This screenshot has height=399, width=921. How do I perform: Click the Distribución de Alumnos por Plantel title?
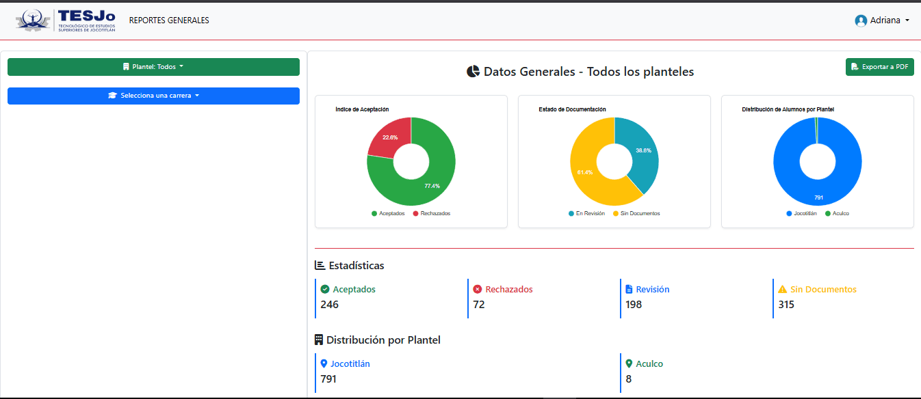pyautogui.click(x=788, y=109)
